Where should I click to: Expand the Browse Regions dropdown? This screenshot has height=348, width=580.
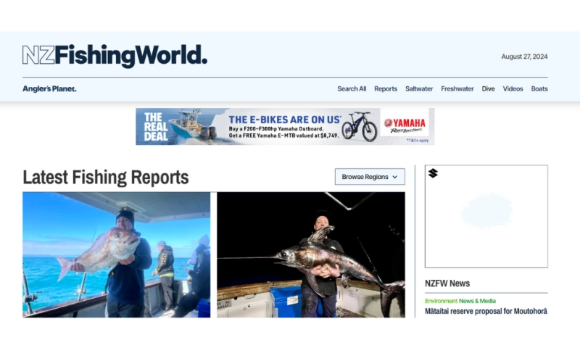[370, 177]
